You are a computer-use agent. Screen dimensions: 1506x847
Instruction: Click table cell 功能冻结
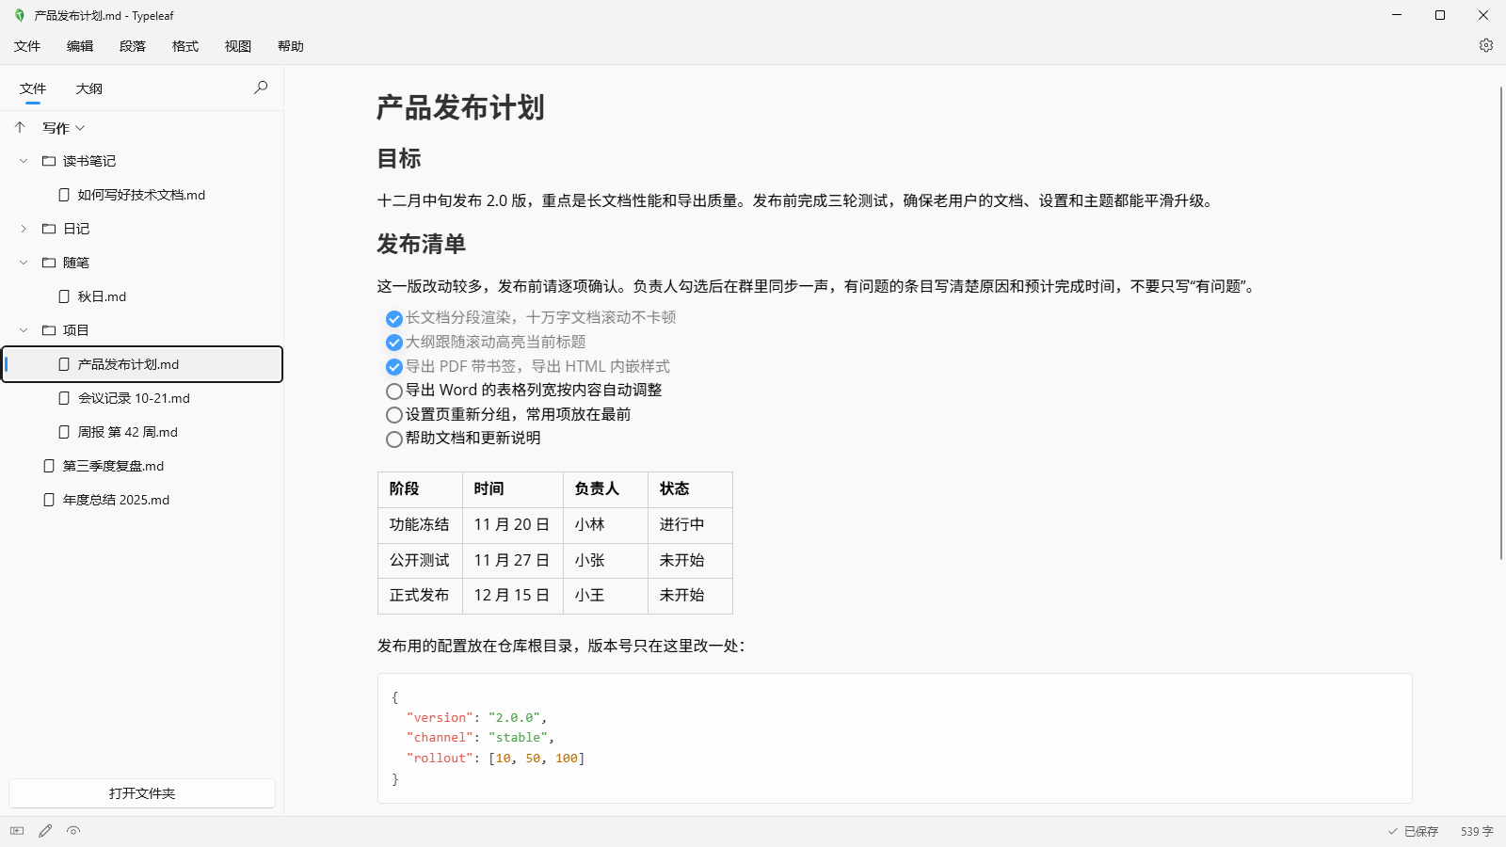420,524
